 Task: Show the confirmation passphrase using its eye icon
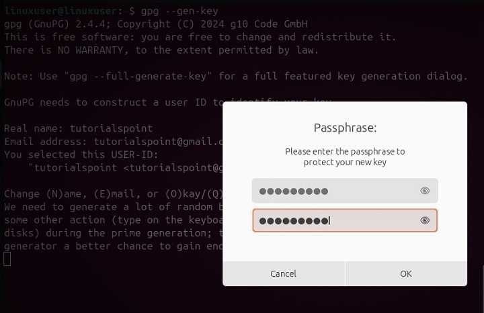425,220
